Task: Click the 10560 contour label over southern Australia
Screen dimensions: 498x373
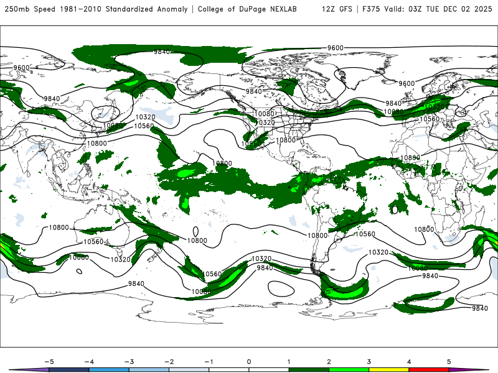Action: 93,242
